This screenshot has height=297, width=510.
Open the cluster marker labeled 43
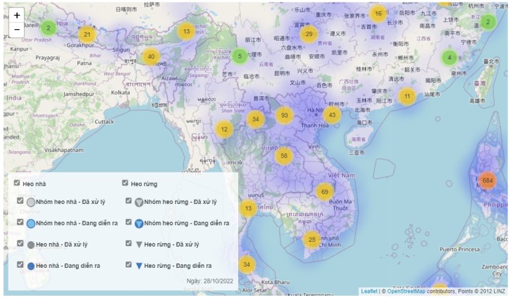332,115
